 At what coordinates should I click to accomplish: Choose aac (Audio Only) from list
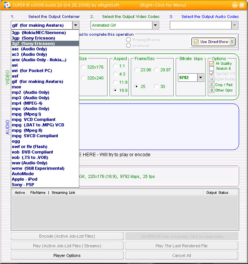pyautogui.click(x=45, y=49)
